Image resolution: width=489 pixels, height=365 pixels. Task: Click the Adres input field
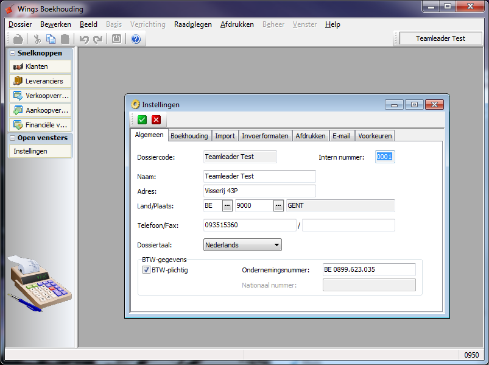pos(259,191)
